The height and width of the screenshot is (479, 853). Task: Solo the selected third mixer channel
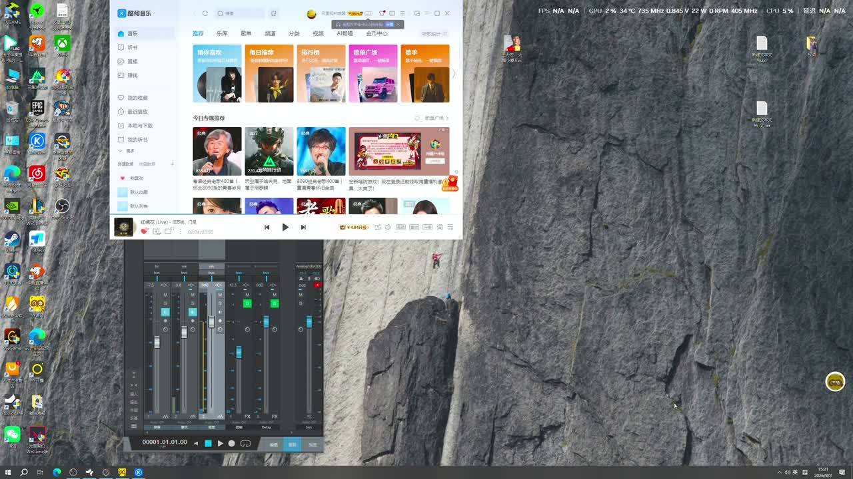[220, 303]
